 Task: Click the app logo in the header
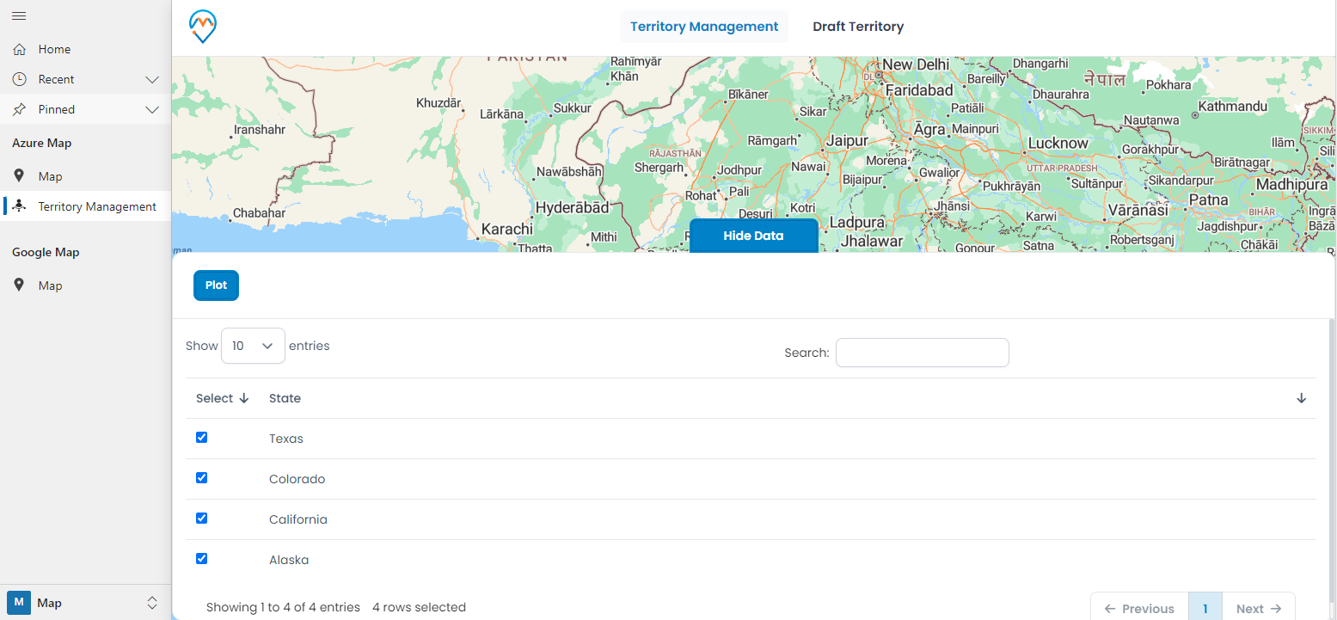[x=203, y=28]
